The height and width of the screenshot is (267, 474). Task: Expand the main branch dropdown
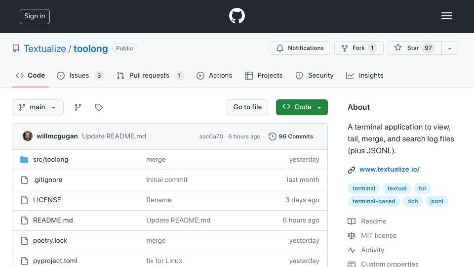38,107
